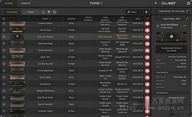Select the Presets tab
Viewport: 192px width, 117px height.
point(31,12)
